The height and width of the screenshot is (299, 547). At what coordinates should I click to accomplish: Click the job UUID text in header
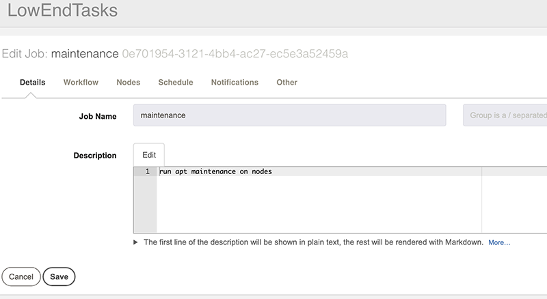click(x=235, y=53)
